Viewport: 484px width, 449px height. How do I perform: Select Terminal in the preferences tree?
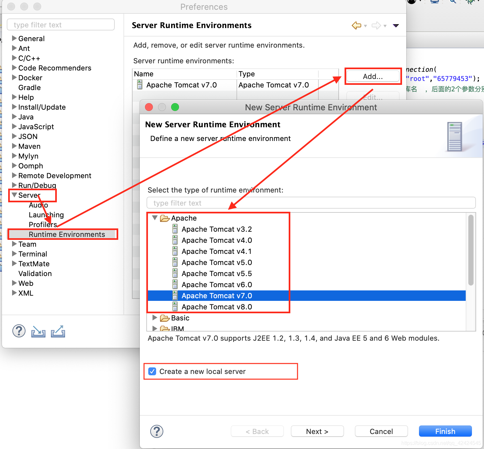33,254
